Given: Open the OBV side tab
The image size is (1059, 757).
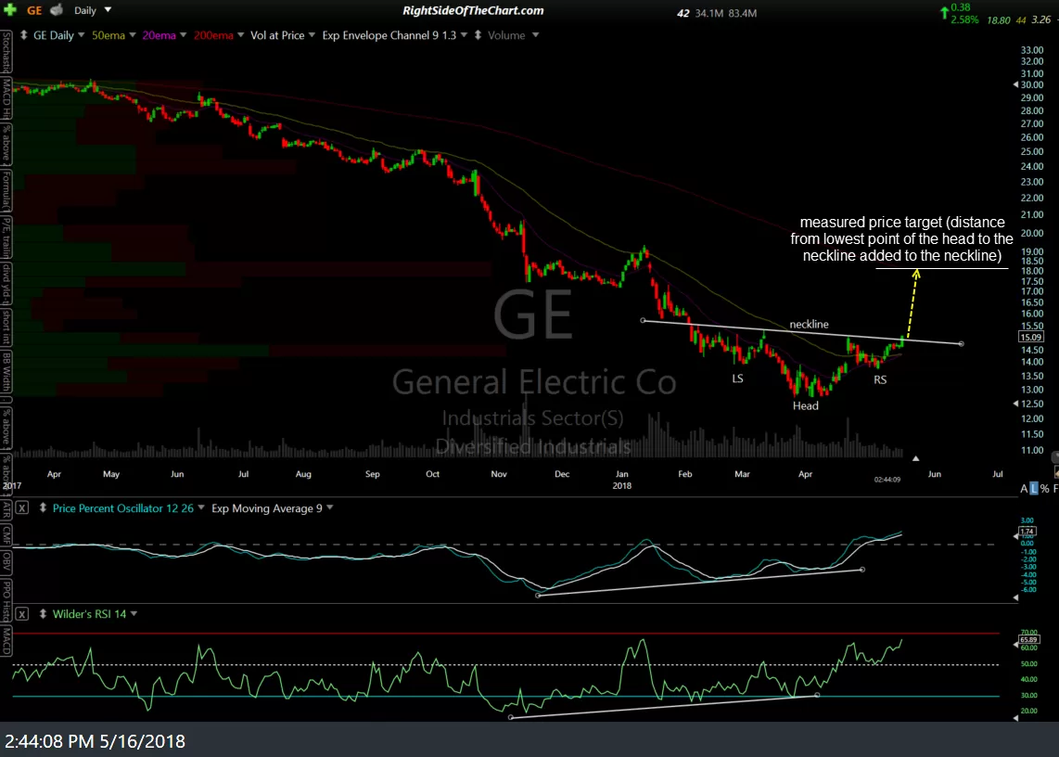Looking at the screenshot, I should [x=6, y=562].
